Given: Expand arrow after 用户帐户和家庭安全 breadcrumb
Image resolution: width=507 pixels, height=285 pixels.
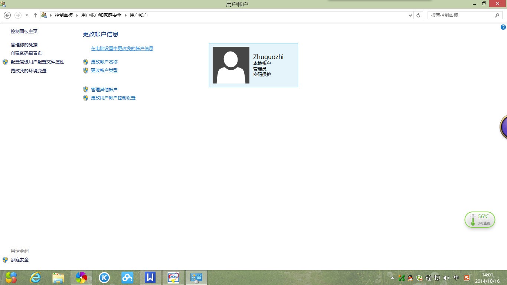Looking at the screenshot, I should click(x=126, y=15).
